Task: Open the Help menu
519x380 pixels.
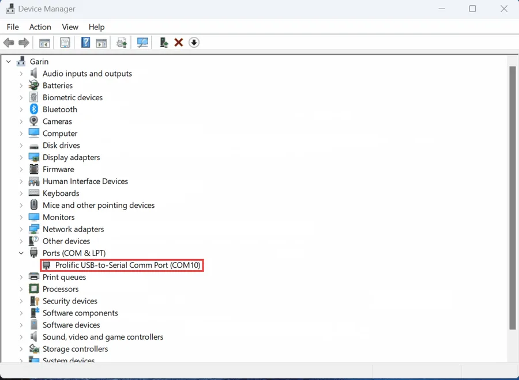Action: coord(96,26)
